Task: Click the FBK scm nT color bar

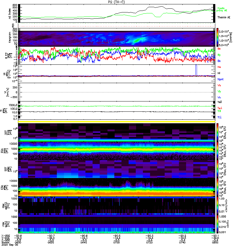Action: [217, 224]
